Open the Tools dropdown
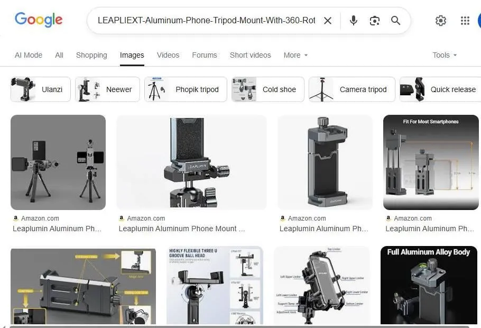 tap(443, 55)
